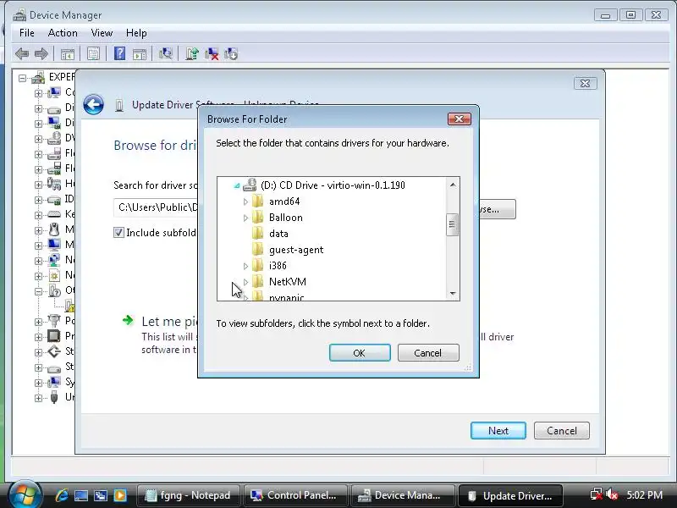
Task: Click the Browse... button behind the dialog
Action: click(497, 209)
